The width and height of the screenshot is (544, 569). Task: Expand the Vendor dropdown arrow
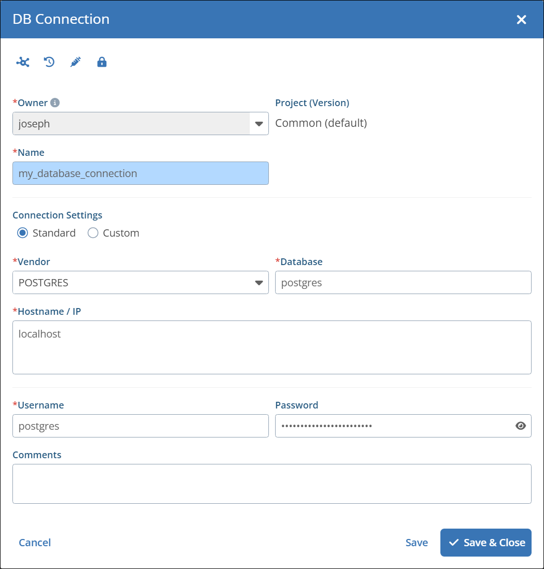point(259,283)
